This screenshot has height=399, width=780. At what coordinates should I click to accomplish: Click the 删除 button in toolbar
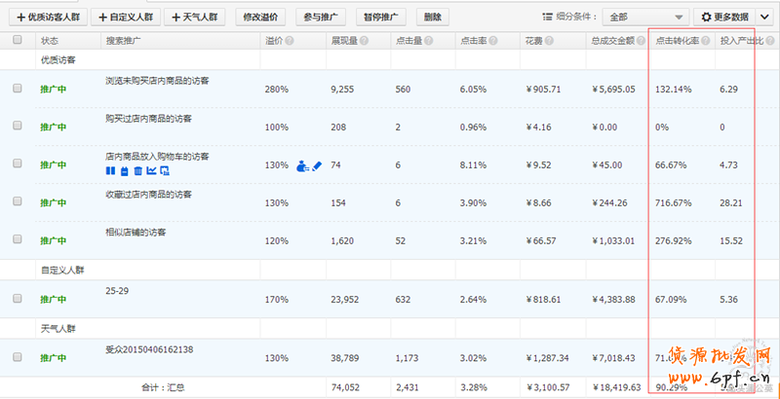[433, 18]
